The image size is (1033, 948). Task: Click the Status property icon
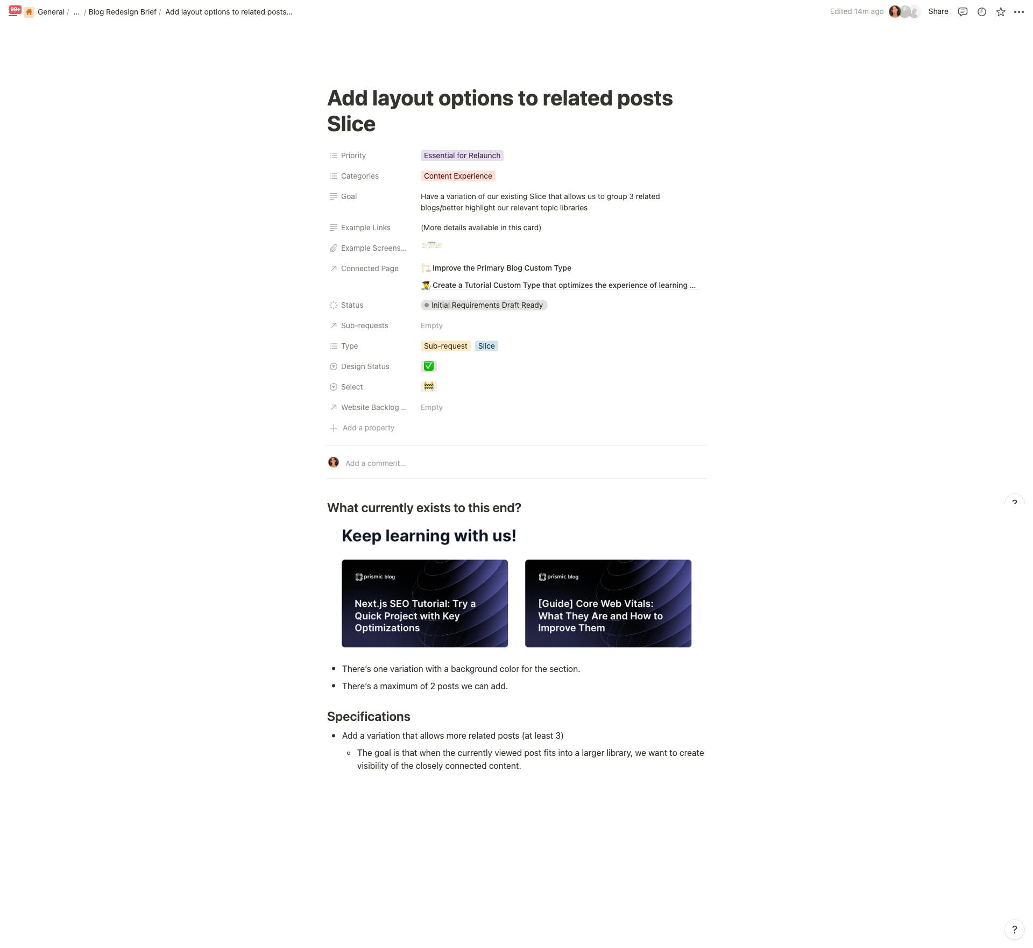coord(333,306)
